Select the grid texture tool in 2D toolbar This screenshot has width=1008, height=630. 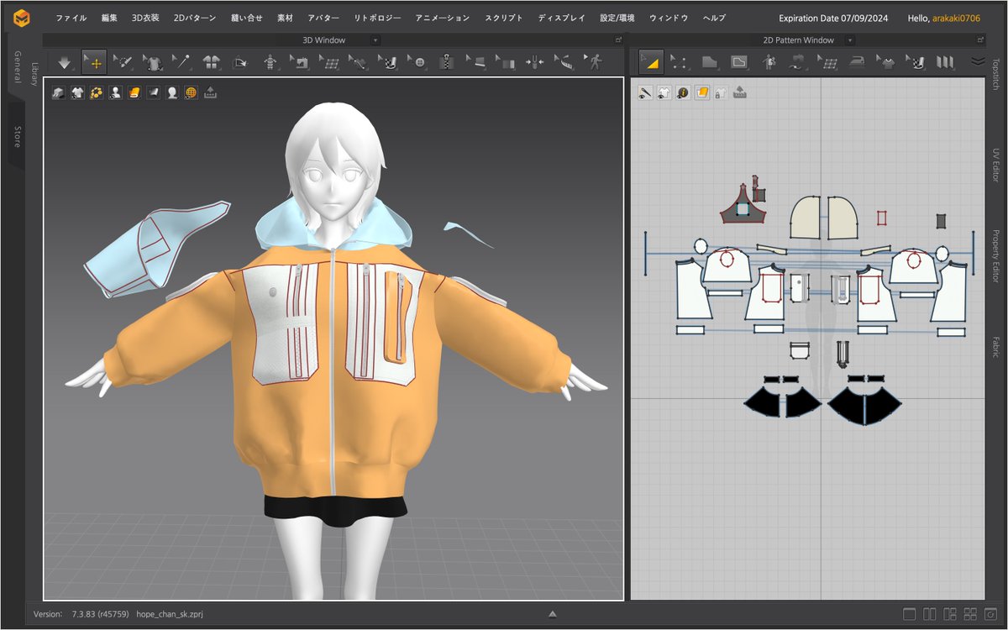(x=828, y=62)
